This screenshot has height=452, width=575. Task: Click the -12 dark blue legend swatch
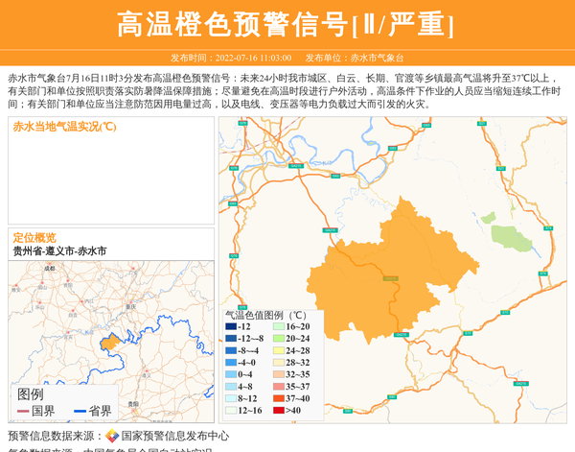[x=231, y=327]
